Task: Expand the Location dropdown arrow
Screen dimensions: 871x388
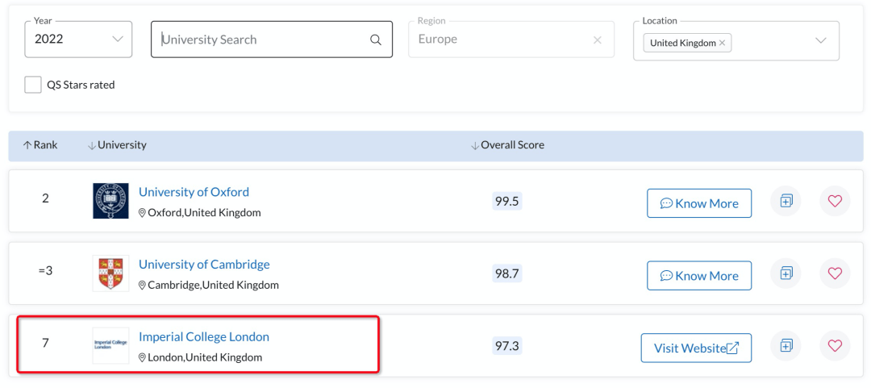Action: [820, 40]
